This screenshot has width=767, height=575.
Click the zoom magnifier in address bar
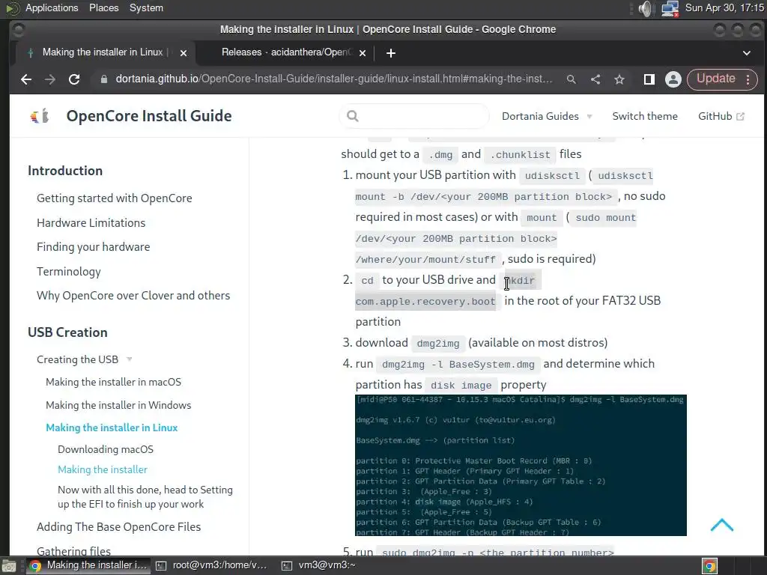tap(571, 79)
